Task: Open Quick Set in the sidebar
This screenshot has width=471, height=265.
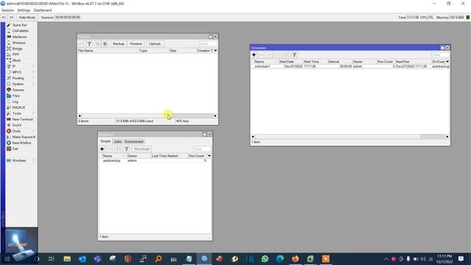Action: point(19,25)
